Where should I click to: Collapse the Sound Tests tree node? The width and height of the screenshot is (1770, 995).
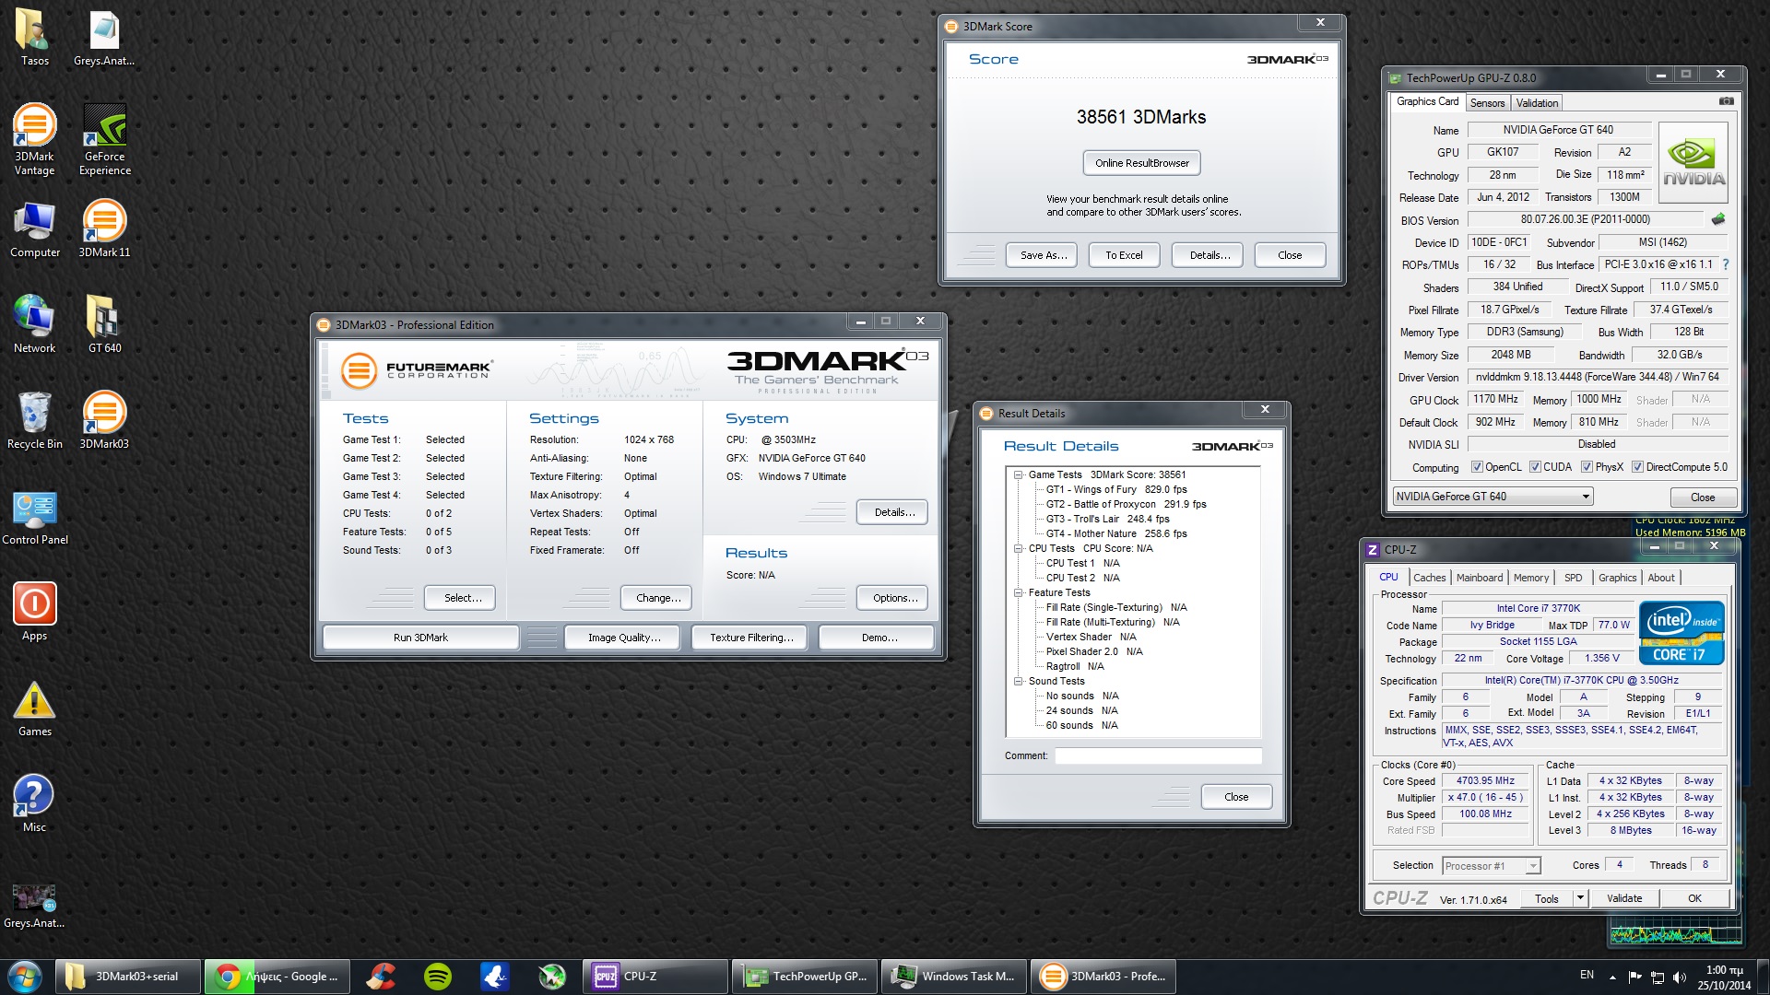coord(1018,682)
